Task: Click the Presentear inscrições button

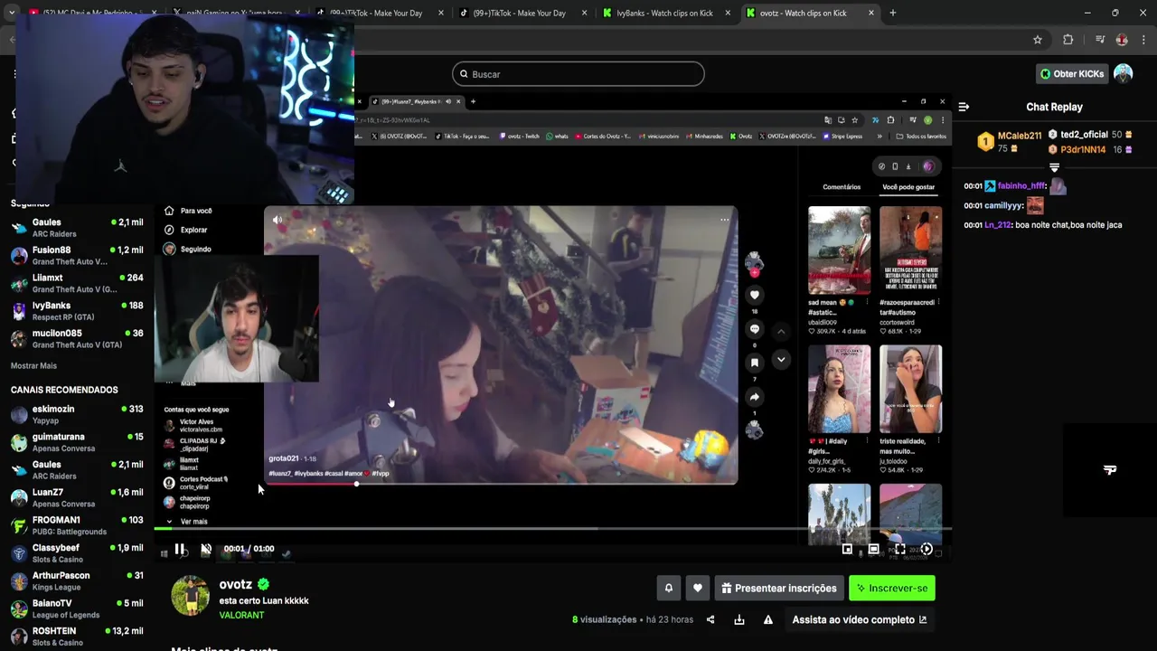Action: click(x=779, y=588)
